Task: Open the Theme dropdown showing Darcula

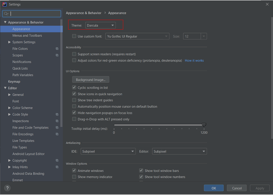Action: 100,25
